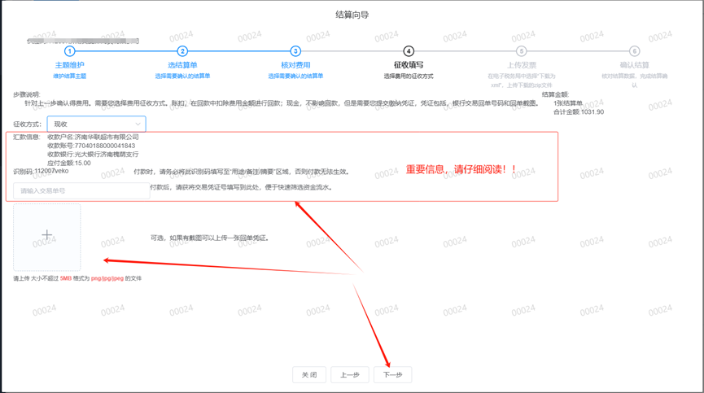Click the 维护结算主题 subtitle under step 1
The height and width of the screenshot is (393, 704).
point(70,76)
